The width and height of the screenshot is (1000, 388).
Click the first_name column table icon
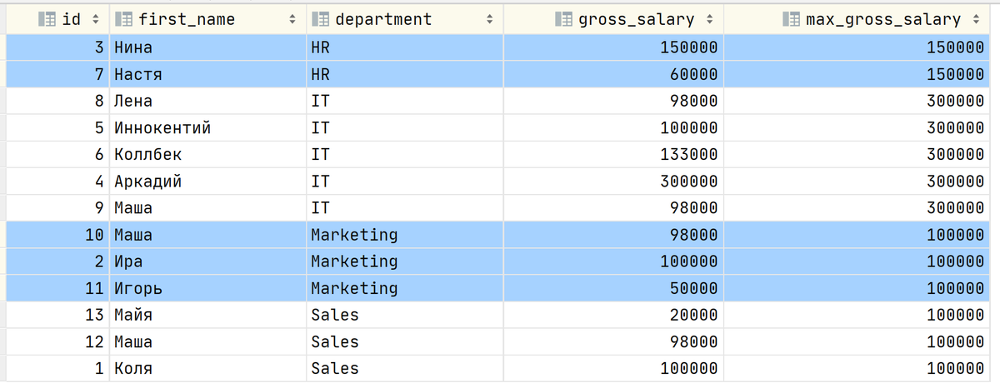(x=123, y=19)
